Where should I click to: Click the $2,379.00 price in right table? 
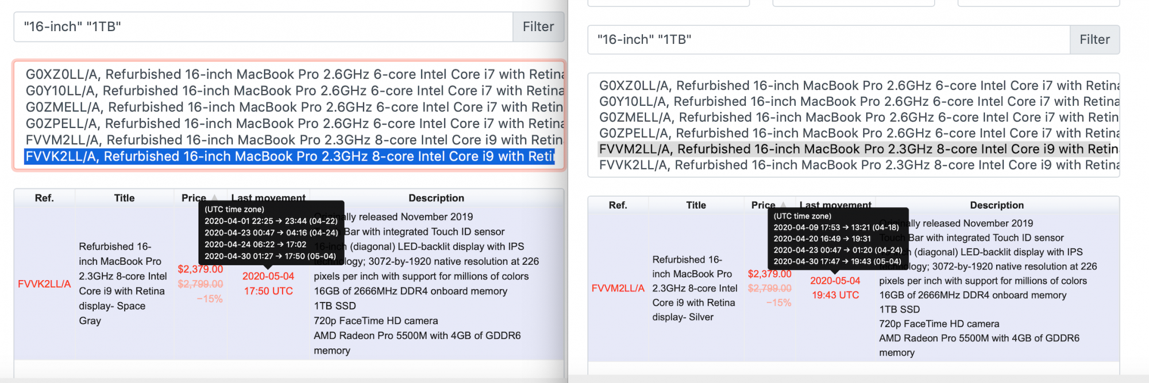point(770,274)
